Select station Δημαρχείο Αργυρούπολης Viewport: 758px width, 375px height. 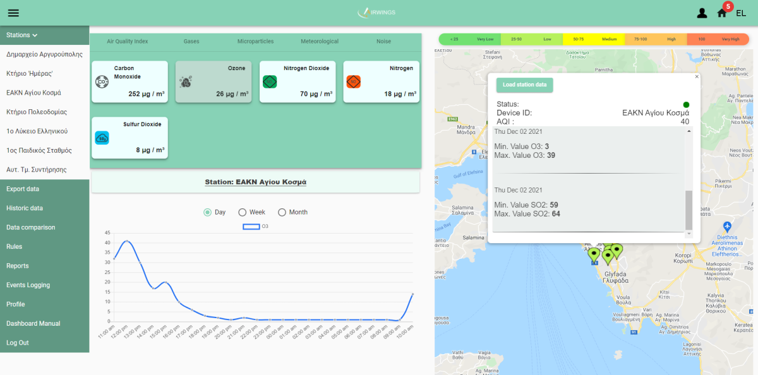click(44, 54)
